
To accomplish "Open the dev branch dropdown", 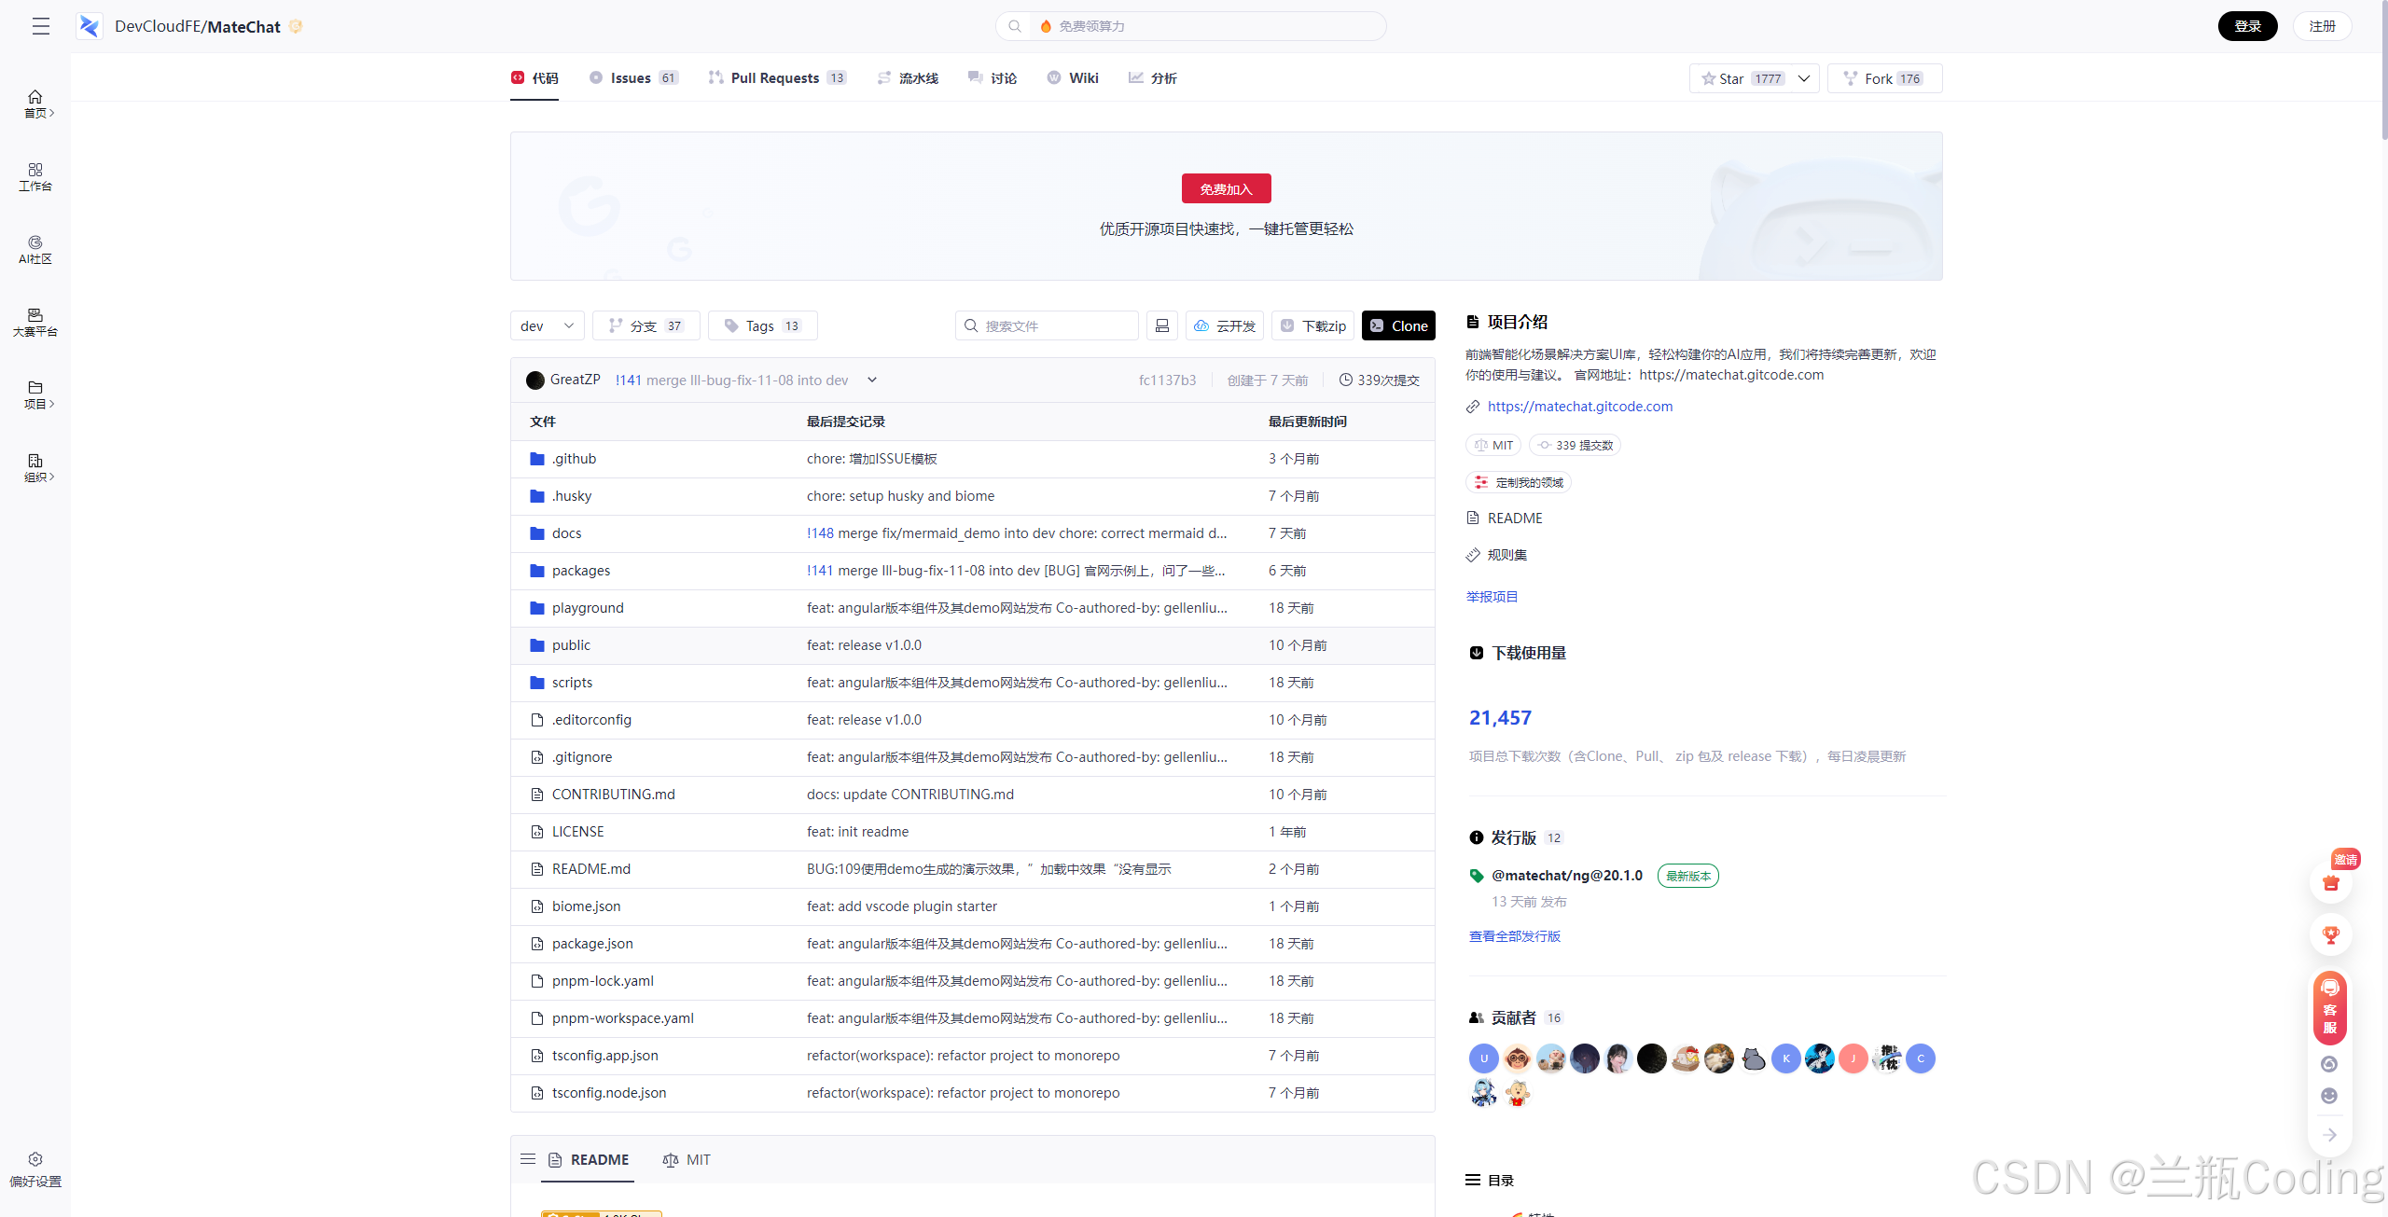I will (x=547, y=325).
